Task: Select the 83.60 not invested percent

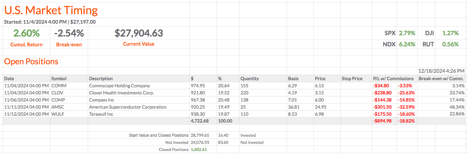Action: [x=223, y=142]
